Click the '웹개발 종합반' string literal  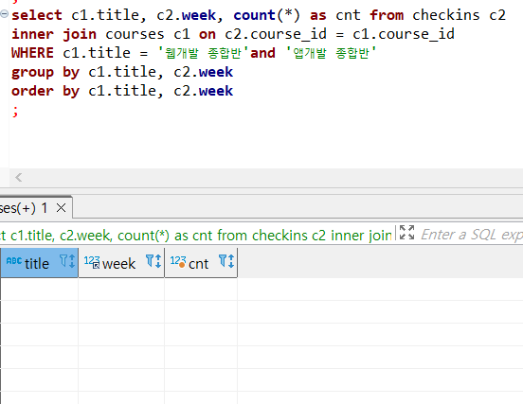coord(203,53)
